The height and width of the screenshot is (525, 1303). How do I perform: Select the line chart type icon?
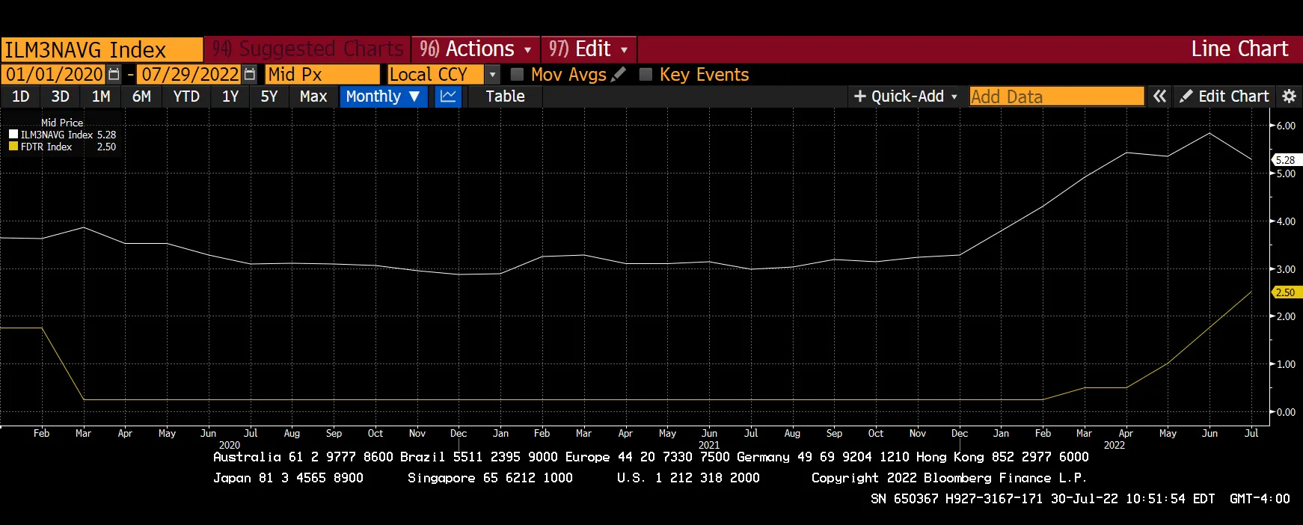(448, 96)
